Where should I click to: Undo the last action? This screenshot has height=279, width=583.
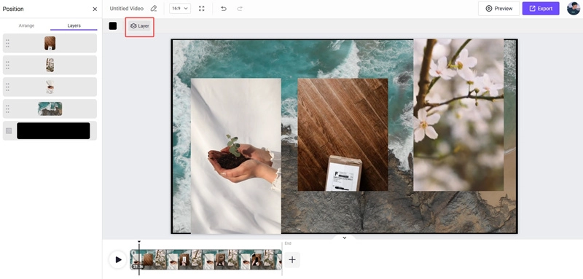(x=224, y=9)
